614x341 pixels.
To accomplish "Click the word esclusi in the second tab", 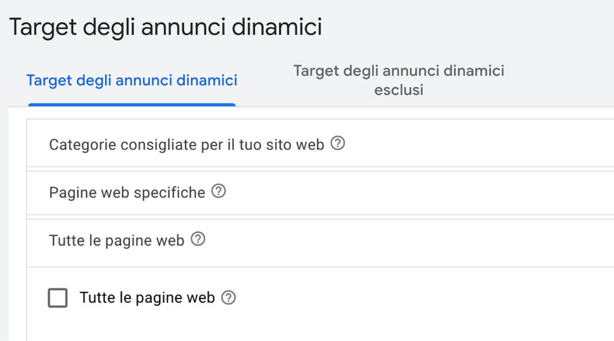I will click(x=399, y=90).
